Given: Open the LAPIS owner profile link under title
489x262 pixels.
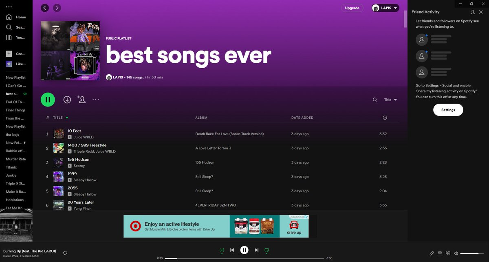Looking at the screenshot, I should point(118,77).
